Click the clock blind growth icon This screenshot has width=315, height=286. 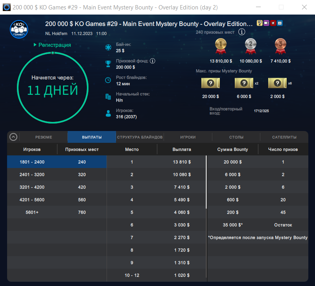point(108,80)
